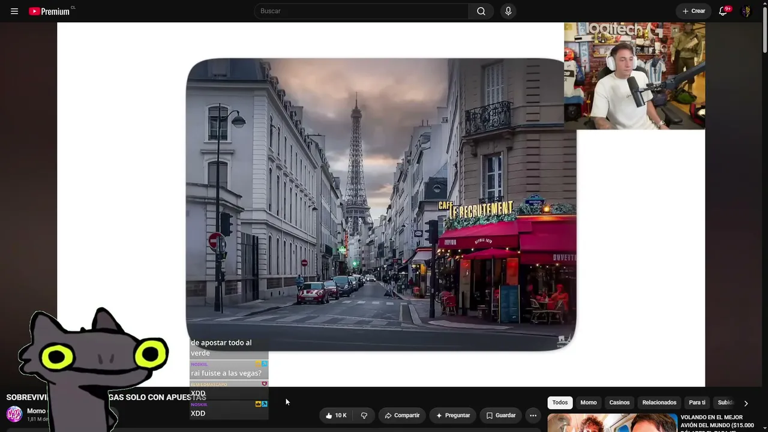Image resolution: width=768 pixels, height=432 pixels.
Task: Select the Casinos filter chip
Action: tap(620, 403)
